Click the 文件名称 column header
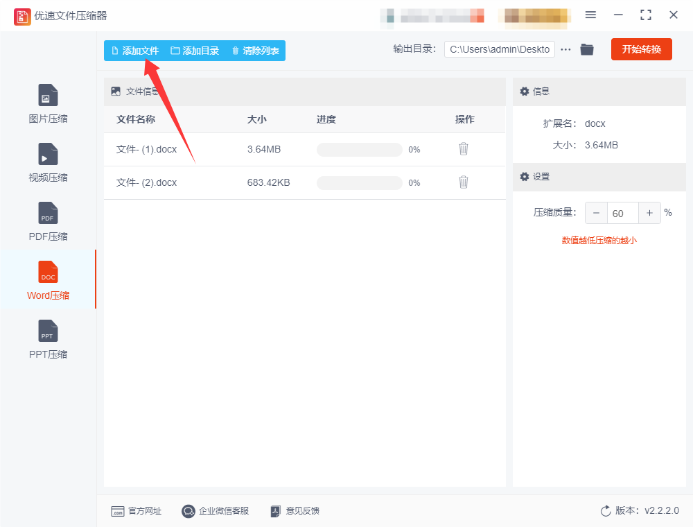The image size is (693, 527). tap(136, 119)
